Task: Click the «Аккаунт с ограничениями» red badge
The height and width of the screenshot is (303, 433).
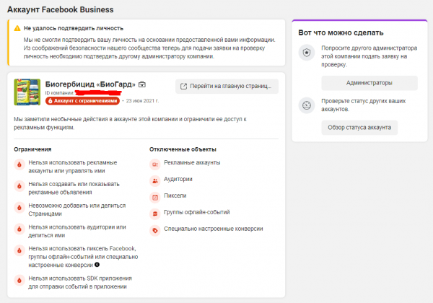Action: coord(83,101)
